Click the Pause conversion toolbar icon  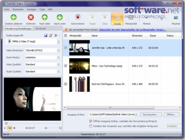[x=92, y=17]
